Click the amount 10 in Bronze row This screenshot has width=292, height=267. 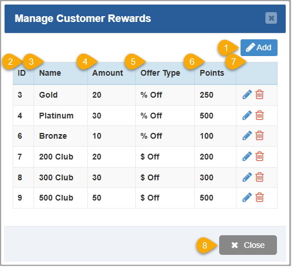97,136
